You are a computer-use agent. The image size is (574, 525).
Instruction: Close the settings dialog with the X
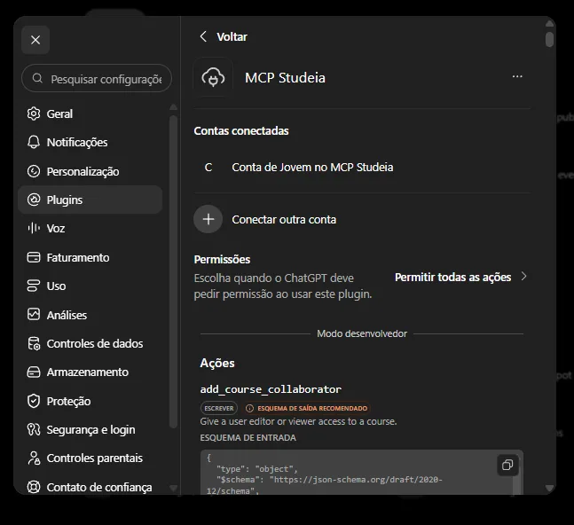[x=35, y=40]
